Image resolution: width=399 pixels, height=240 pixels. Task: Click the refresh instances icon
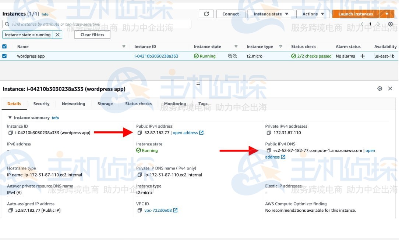(206, 14)
